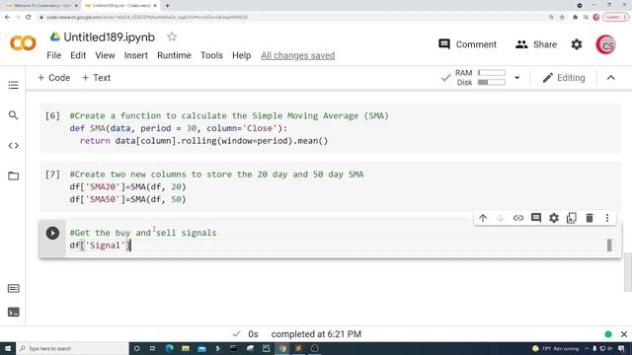Click the connected checkmark beside RAM
Screen dimensions: 632x355
coord(445,78)
